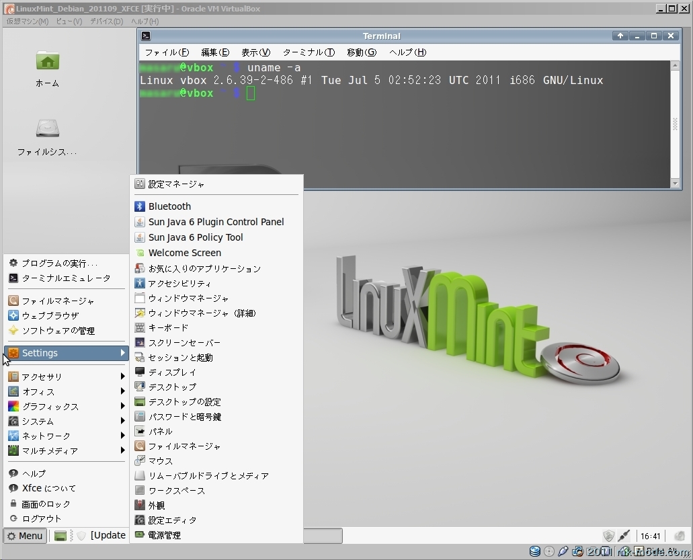Open the ホーム desktop folder icon
The image size is (693, 560).
[x=47, y=61]
